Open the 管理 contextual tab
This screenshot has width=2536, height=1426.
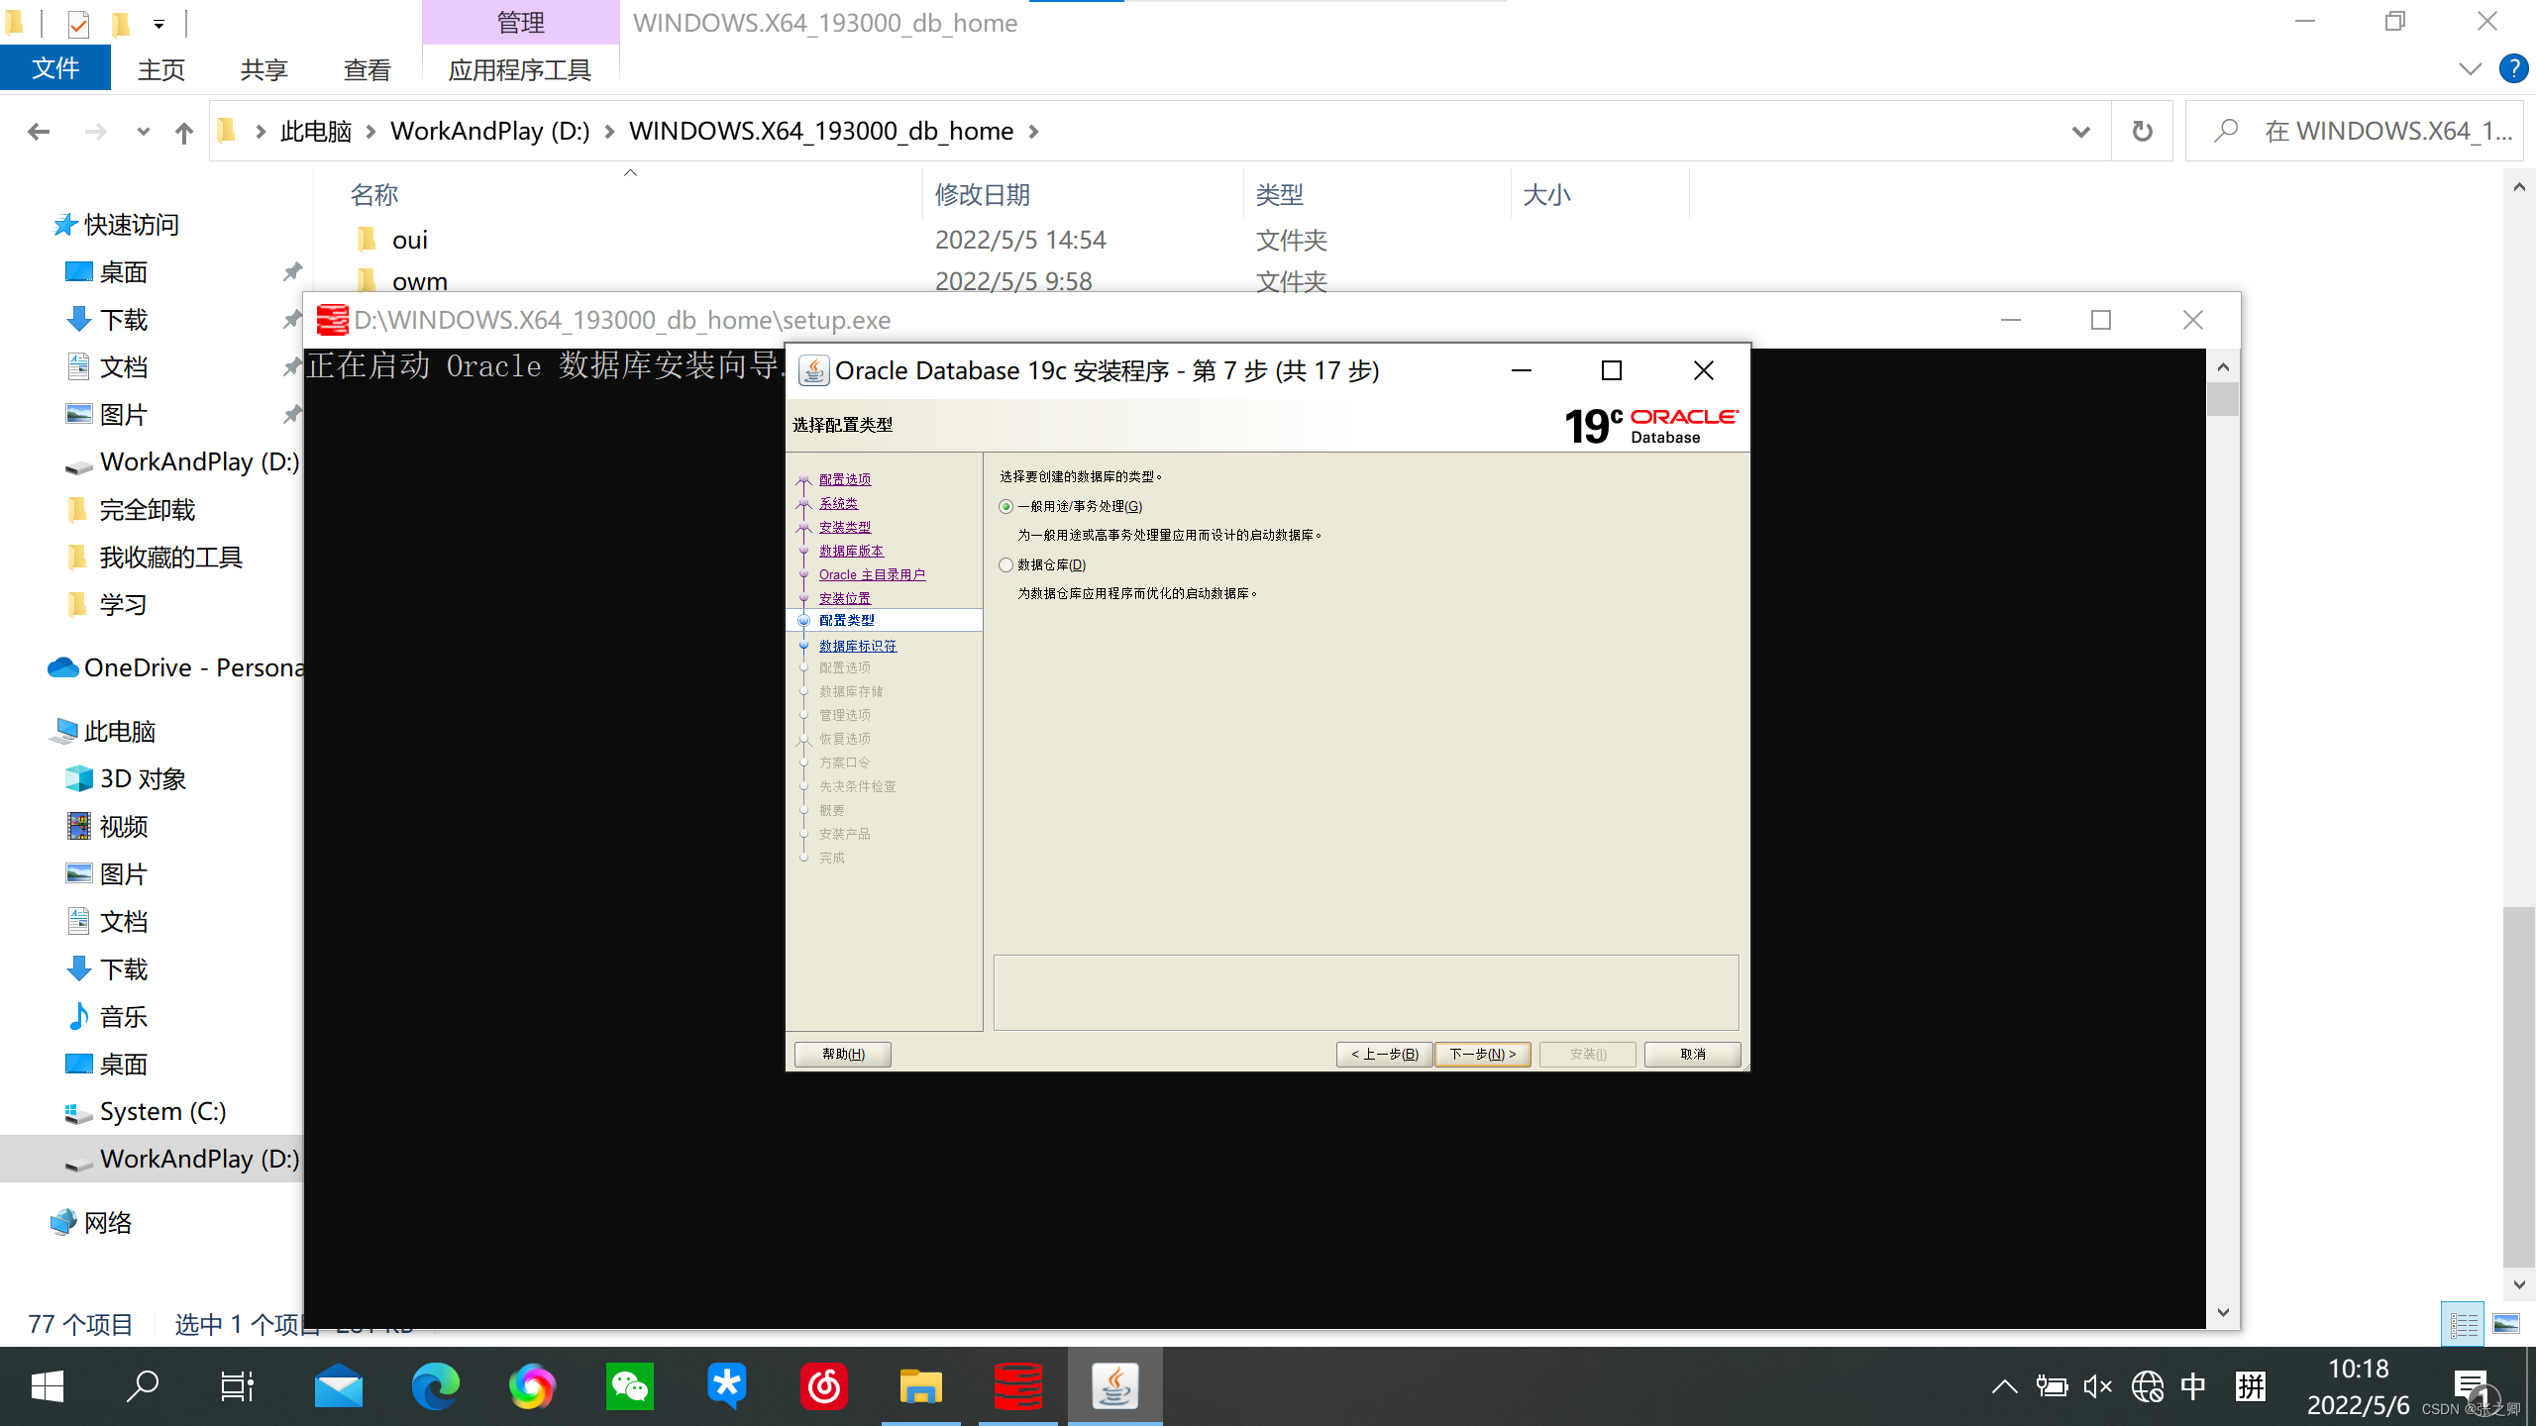click(521, 22)
